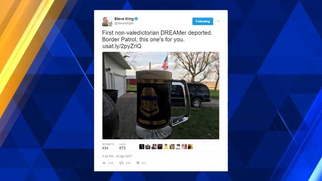Click the Steve King display name
Viewport: 322px width, 181px height.
click(124, 19)
